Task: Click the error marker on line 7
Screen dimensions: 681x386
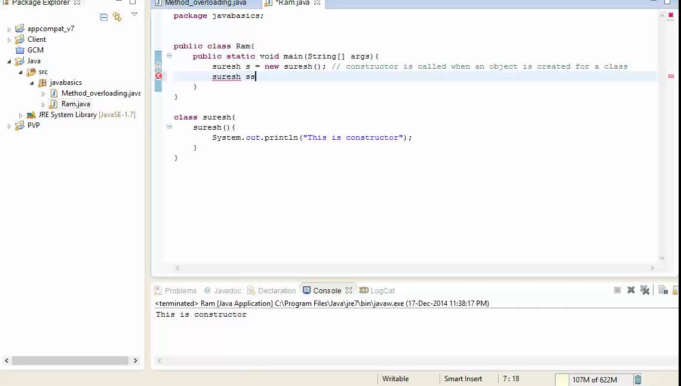Action: [x=158, y=76]
